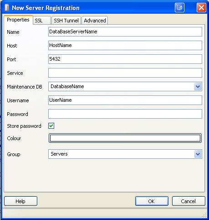Go to the Advanced tab
The height and width of the screenshot is (220, 209).
[95, 21]
